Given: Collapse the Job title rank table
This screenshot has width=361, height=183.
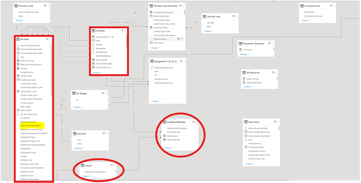Looking at the screenshot, I should tap(209, 31).
